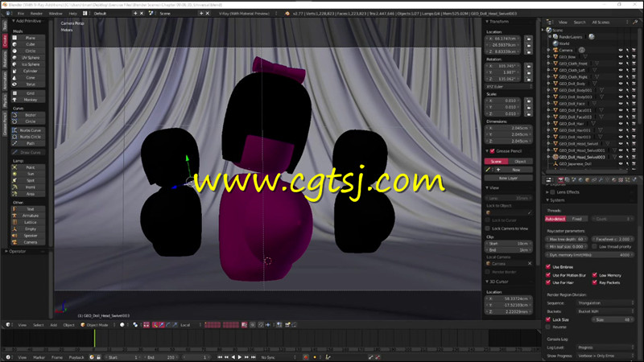644x362 pixels.
Task: Open the File menu
Action: click(x=21, y=14)
